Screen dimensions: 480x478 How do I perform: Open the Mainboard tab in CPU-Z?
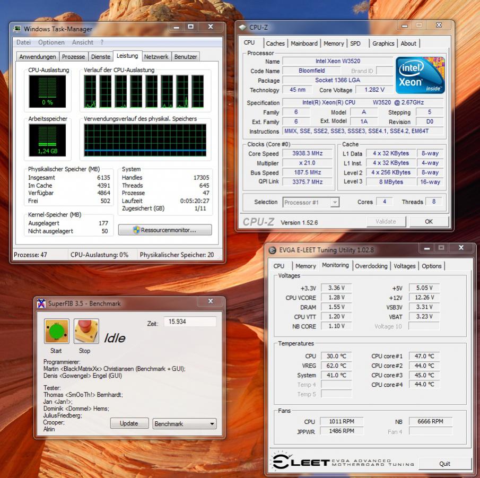coord(304,44)
